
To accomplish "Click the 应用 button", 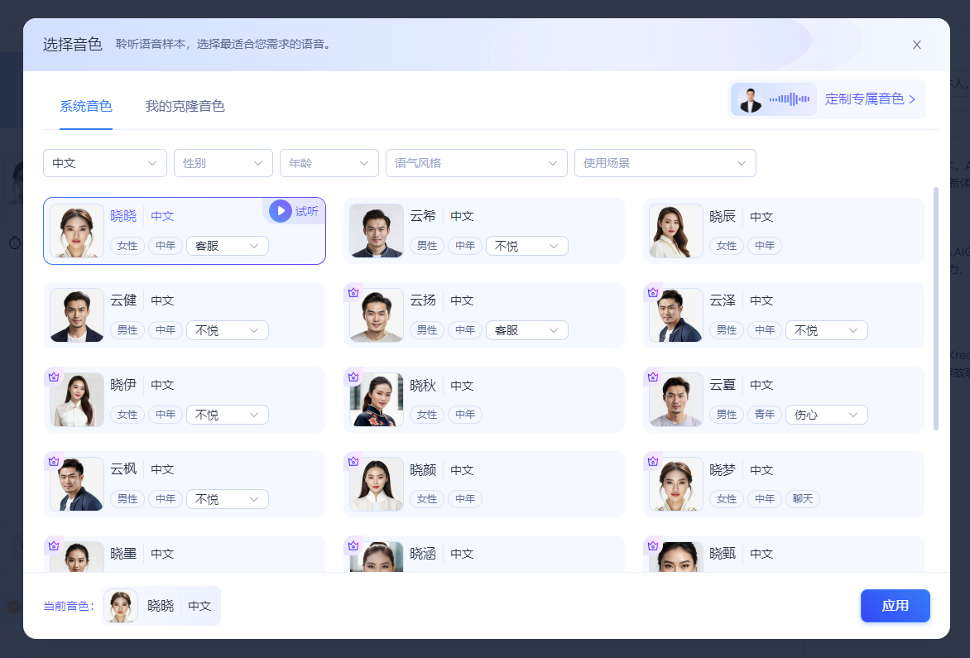I will coord(895,606).
